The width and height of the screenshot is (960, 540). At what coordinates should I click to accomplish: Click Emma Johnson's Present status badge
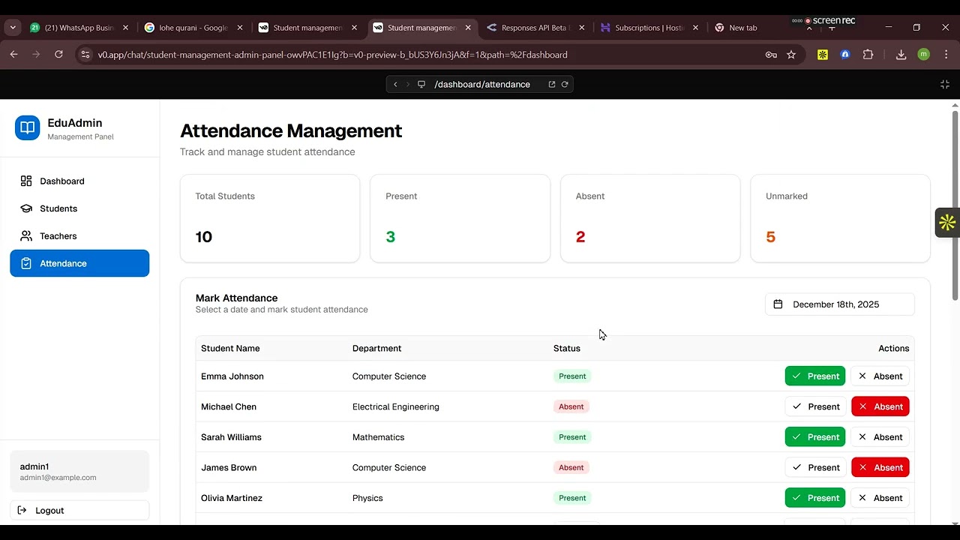[x=572, y=376]
